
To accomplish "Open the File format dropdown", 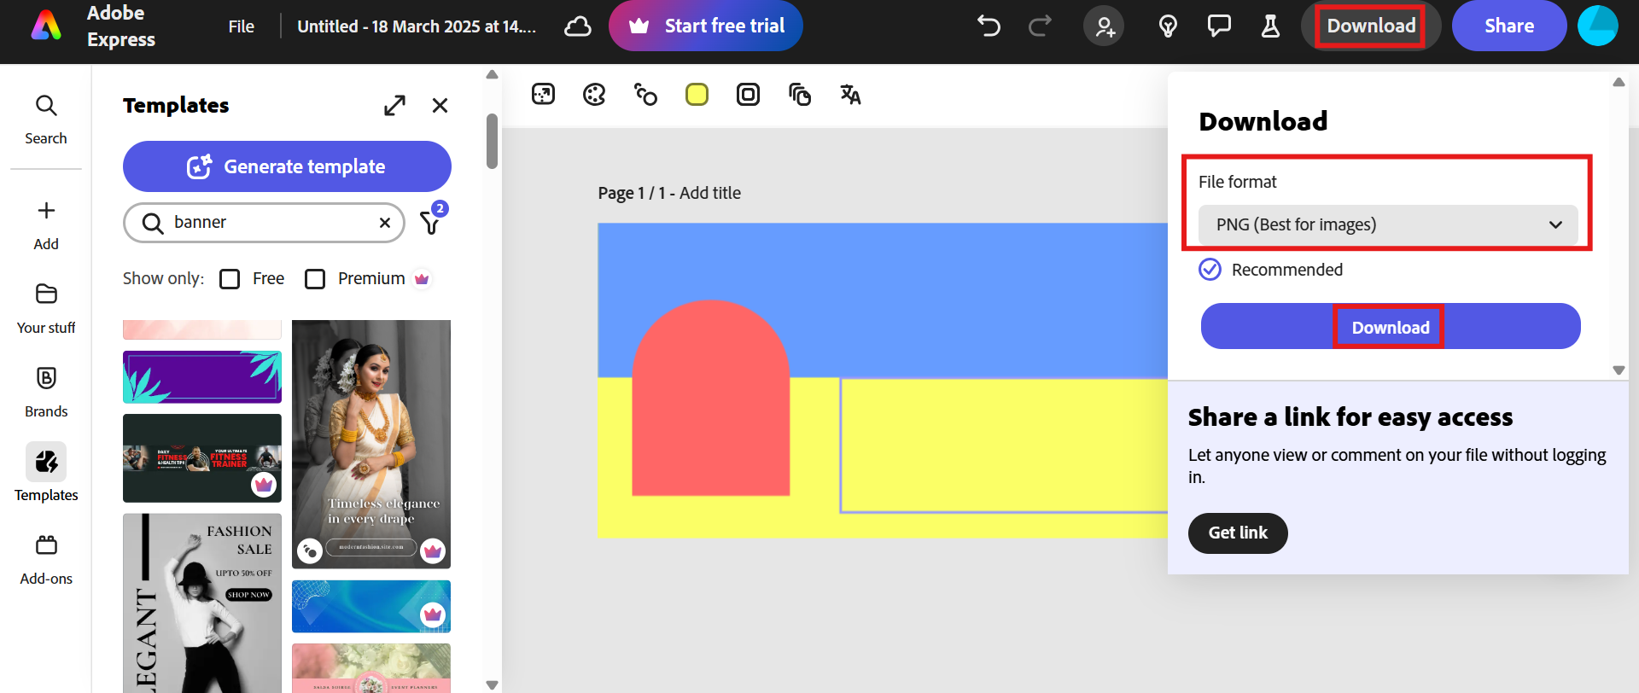I will [1388, 224].
